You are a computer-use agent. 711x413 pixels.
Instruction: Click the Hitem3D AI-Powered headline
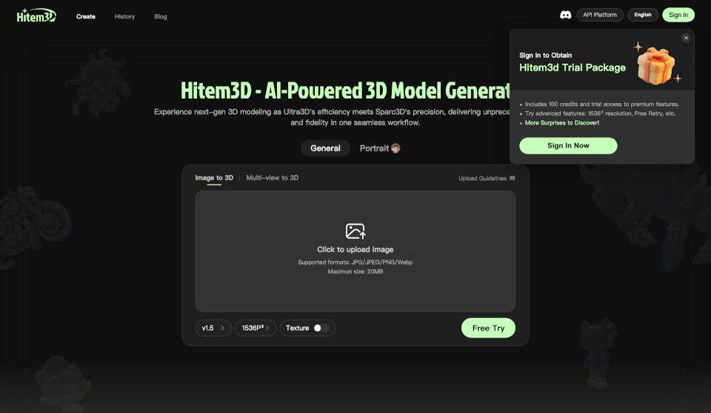click(345, 90)
